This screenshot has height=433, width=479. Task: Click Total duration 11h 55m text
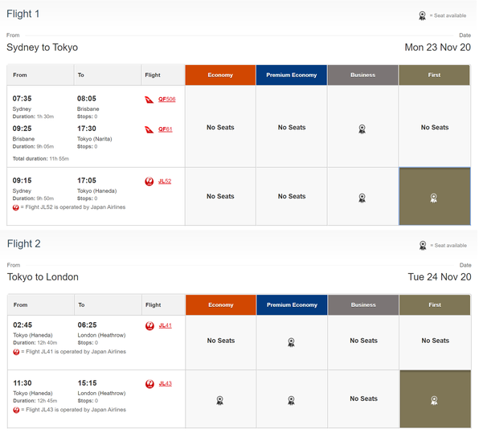click(x=41, y=159)
